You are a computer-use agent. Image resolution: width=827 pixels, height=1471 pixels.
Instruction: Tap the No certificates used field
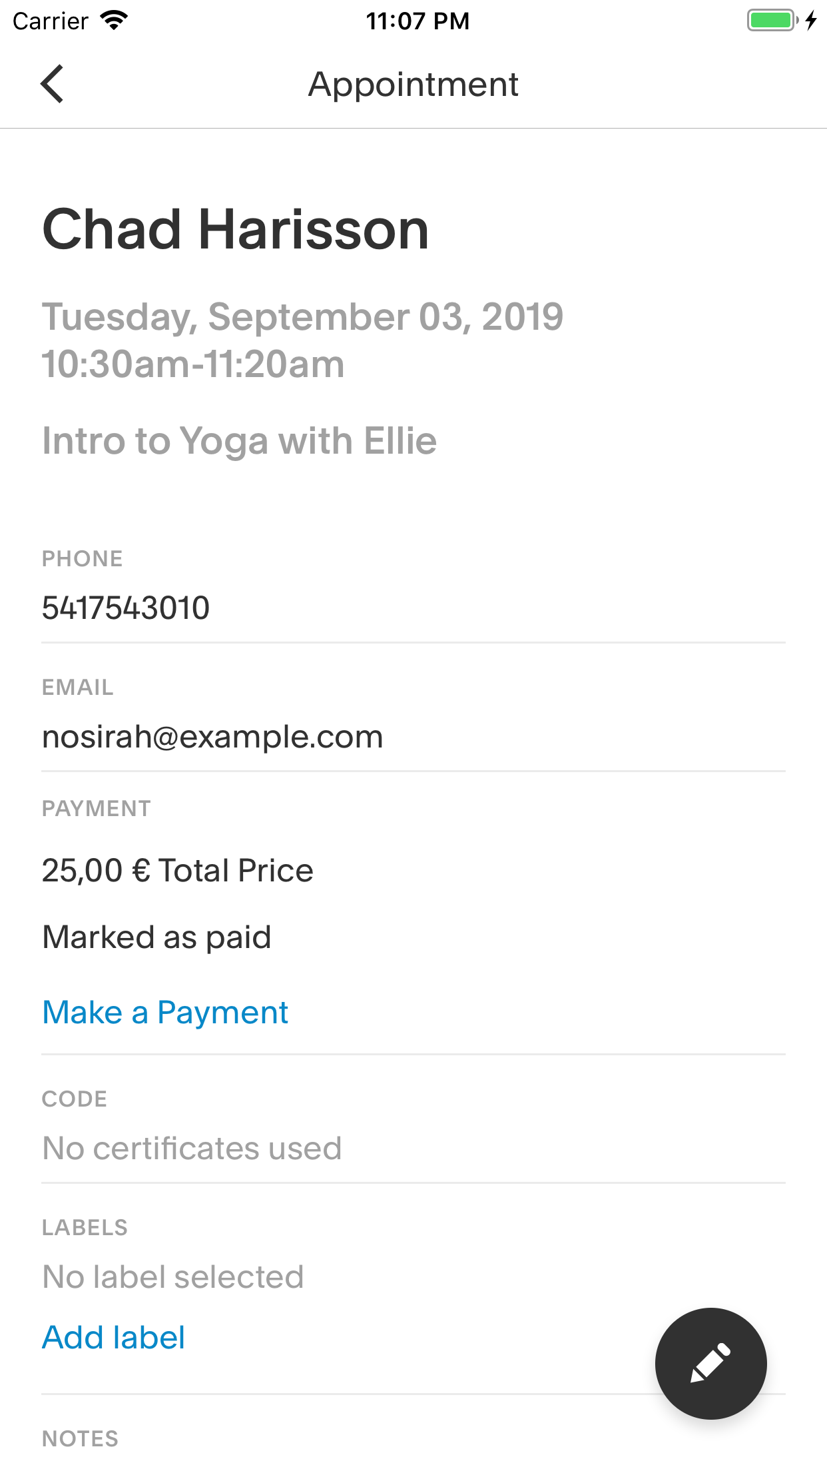(x=192, y=1148)
